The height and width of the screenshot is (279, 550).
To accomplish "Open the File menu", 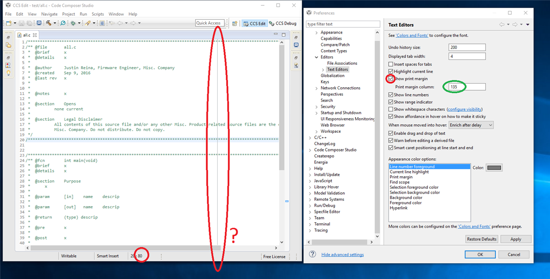I will 8,14.
